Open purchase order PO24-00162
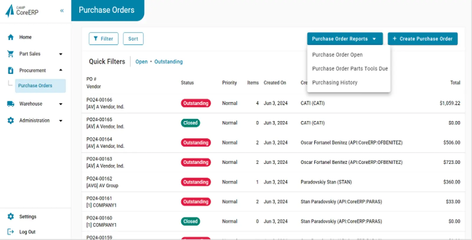The image size is (472, 240). point(99,179)
